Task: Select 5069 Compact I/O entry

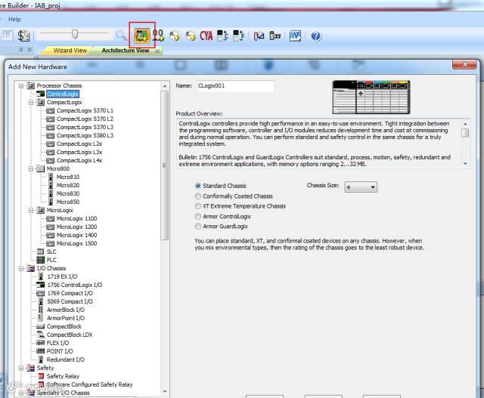Action: 70,301
